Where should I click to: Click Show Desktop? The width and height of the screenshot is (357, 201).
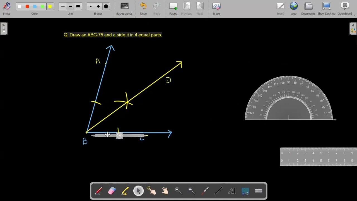pos(326,9)
